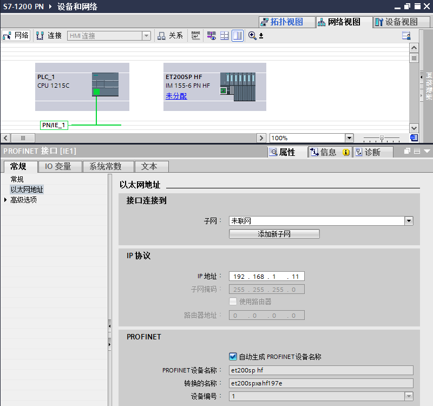Open the HMI 连接 connection type dropdown

[146, 36]
